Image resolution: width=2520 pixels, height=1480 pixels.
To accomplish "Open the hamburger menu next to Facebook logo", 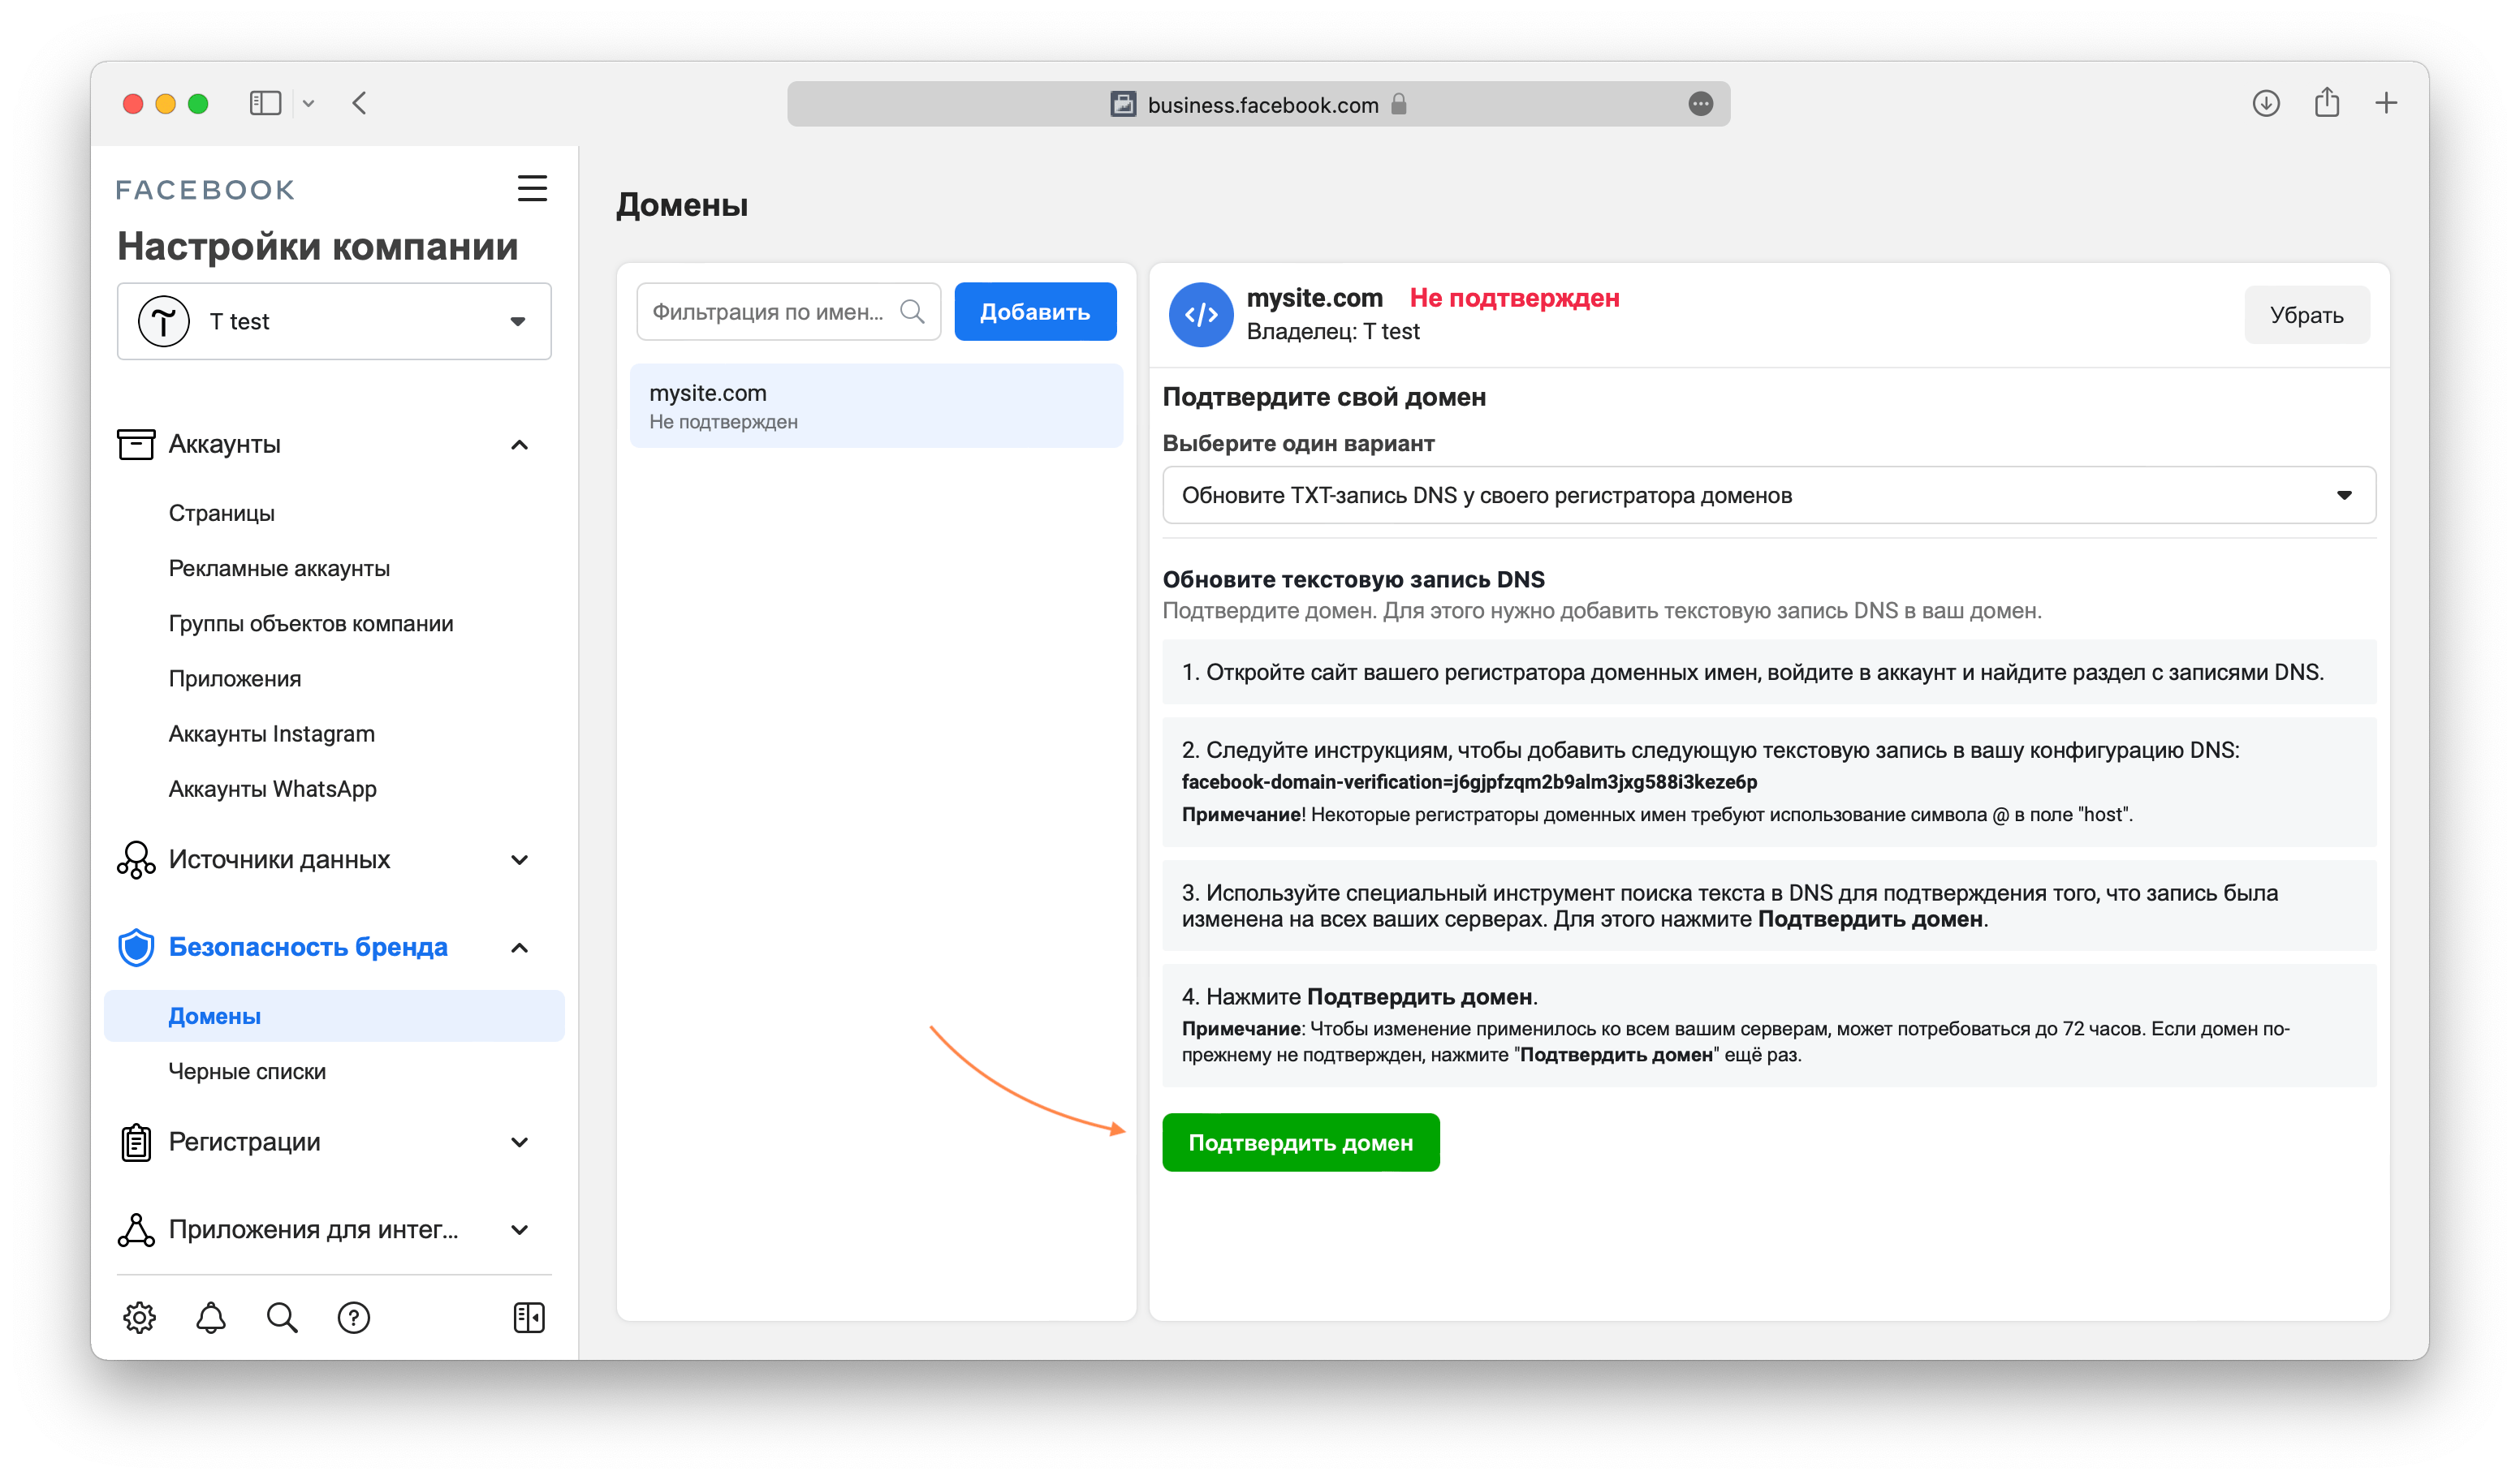I will (532, 188).
